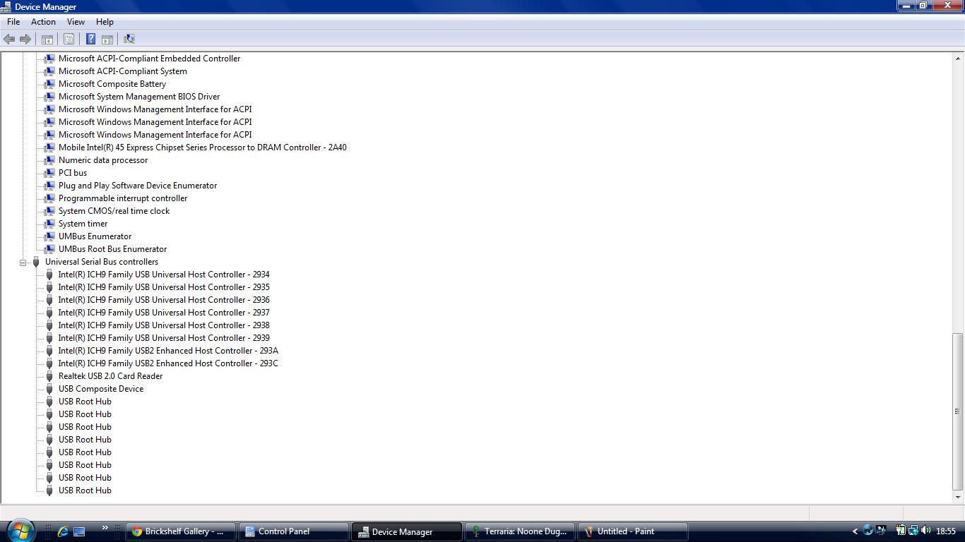
Task: Click the Show Desktop quick launch icon
Action: click(79, 531)
